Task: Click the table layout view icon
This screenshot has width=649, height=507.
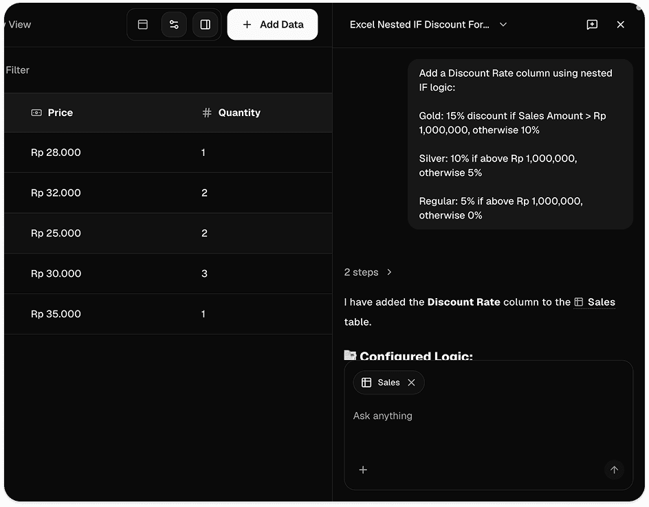Action: (x=143, y=25)
